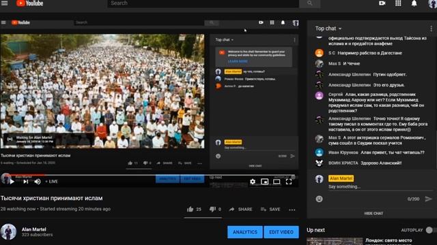
Task: Open Up next title 'Лондон: свято место'
Action: point(389,240)
